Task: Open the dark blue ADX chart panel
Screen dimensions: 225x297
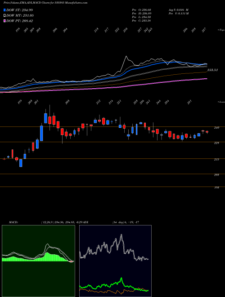Action: click(115, 261)
